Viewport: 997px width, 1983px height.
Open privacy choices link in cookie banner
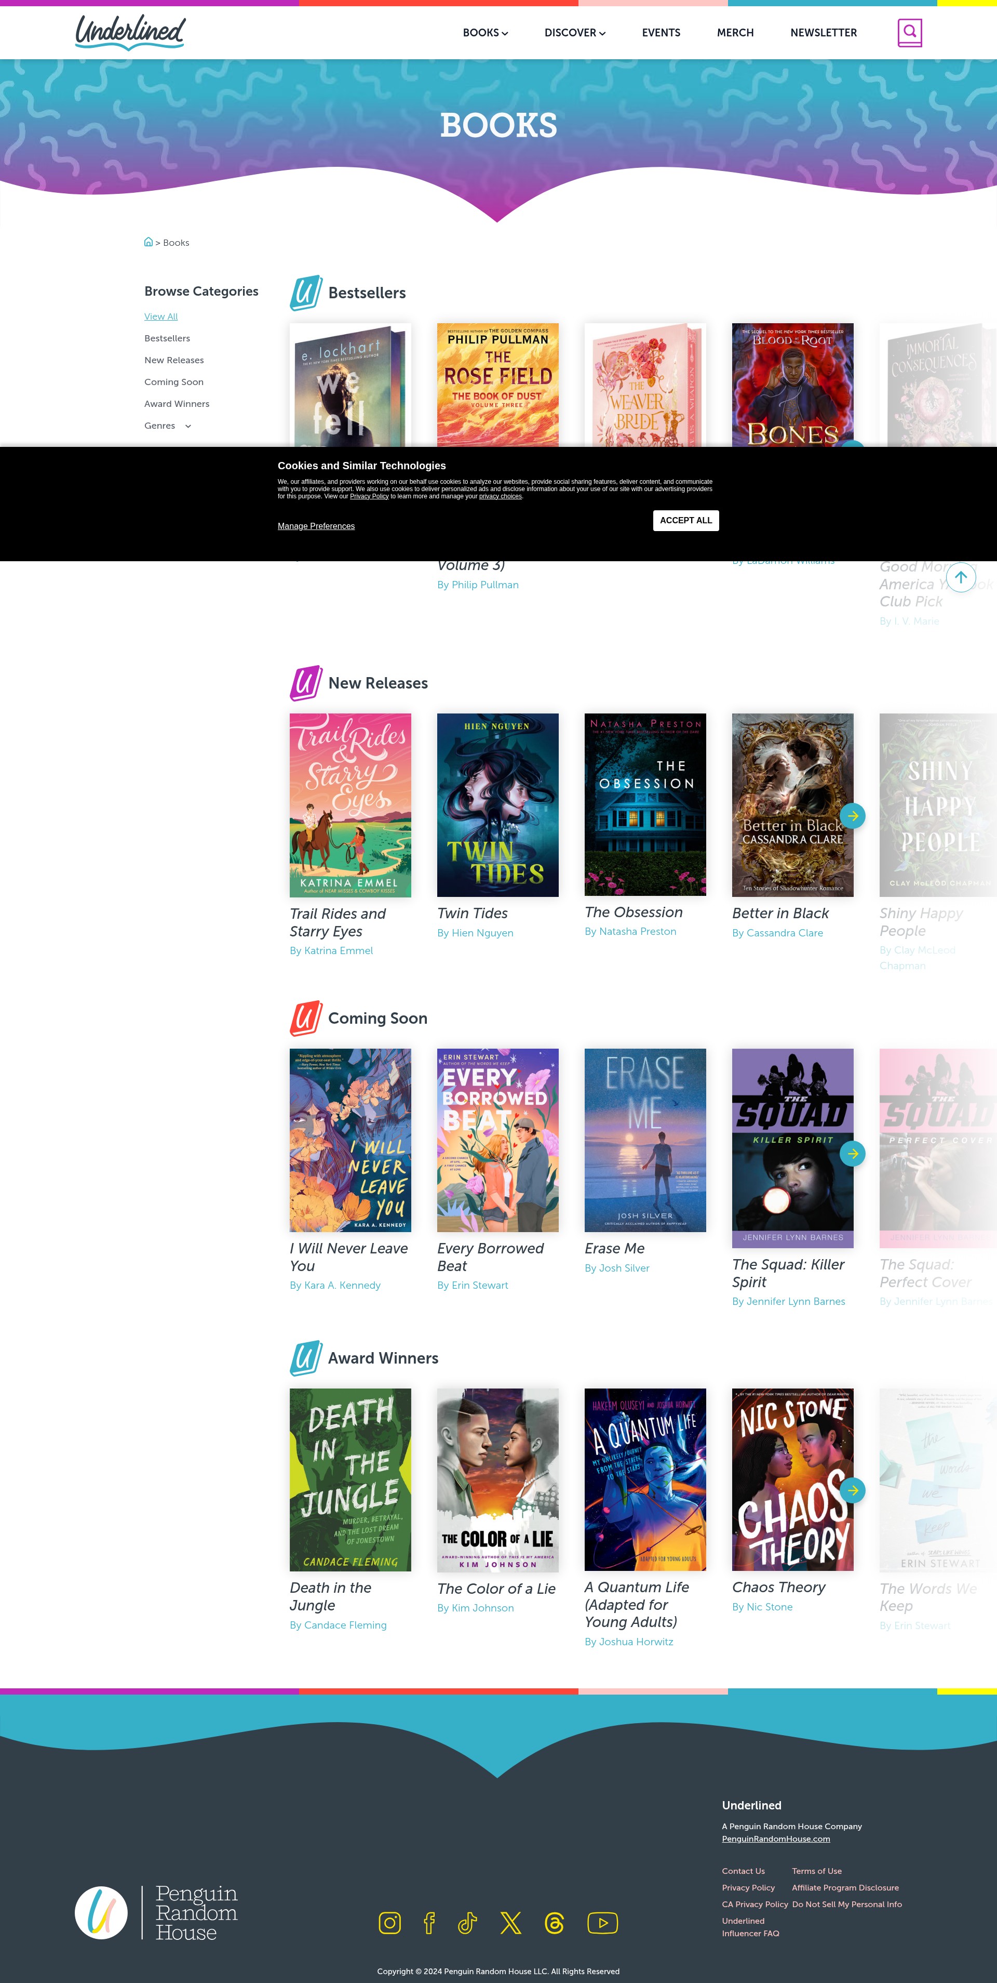[x=501, y=496]
